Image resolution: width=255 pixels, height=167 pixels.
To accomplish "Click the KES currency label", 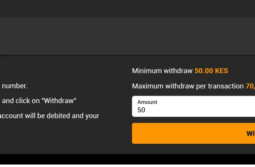I will pos(221,71).
